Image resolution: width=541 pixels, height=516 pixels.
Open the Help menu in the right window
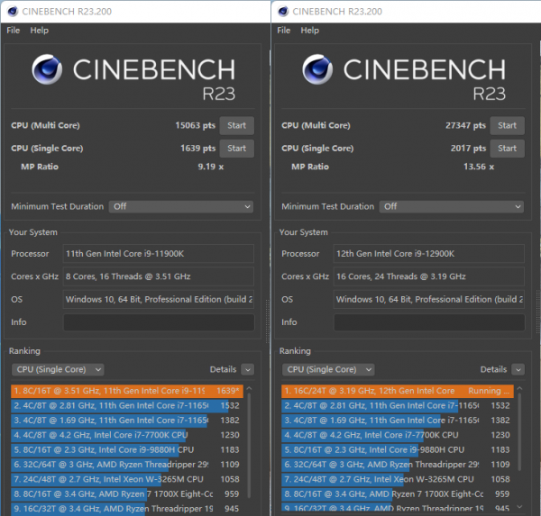309,30
